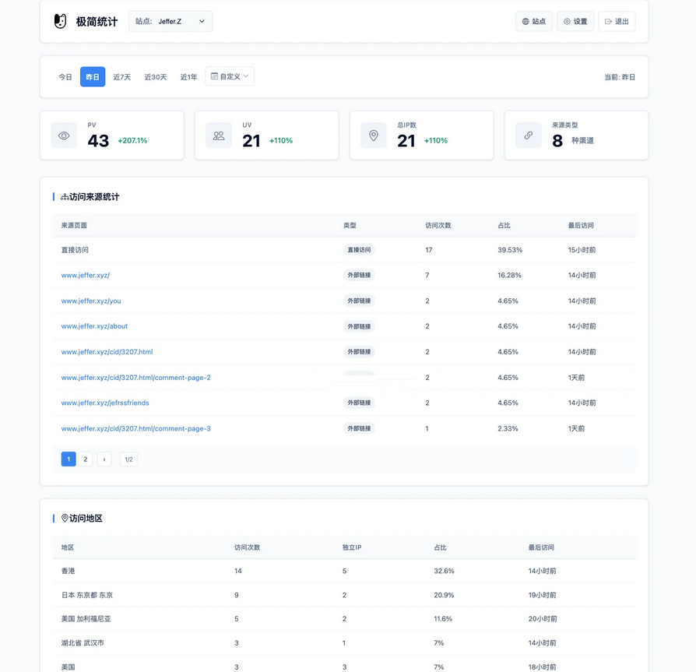Click the UV users icon
The image size is (696, 672).
pos(219,135)
